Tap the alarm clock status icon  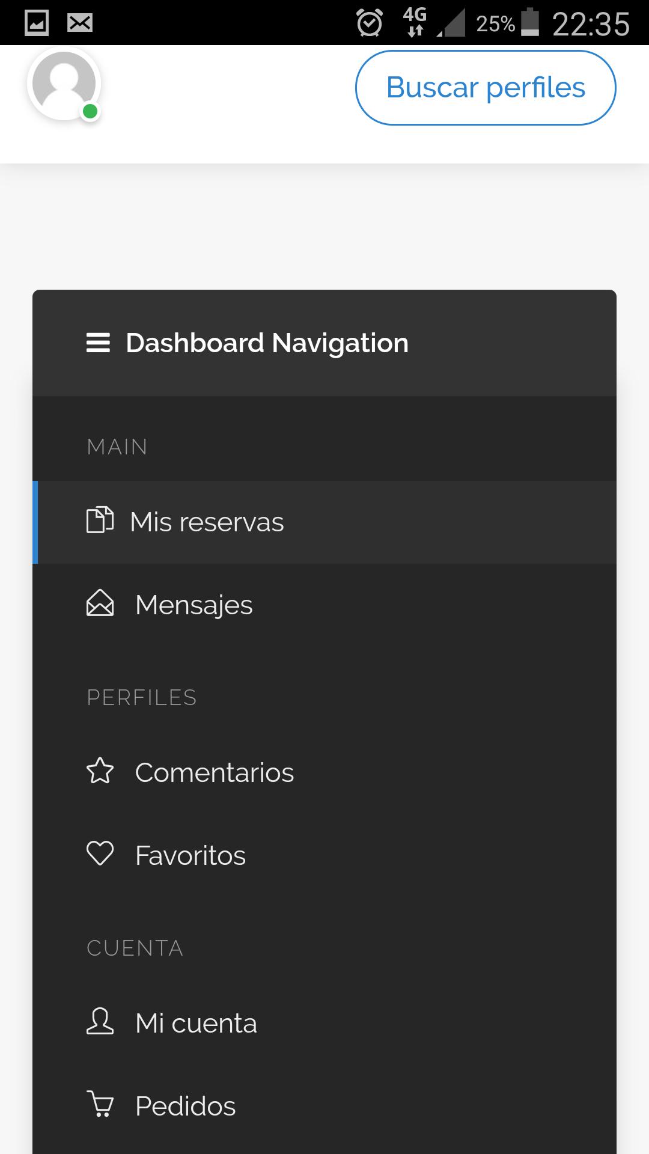click(x=369, y=23)
